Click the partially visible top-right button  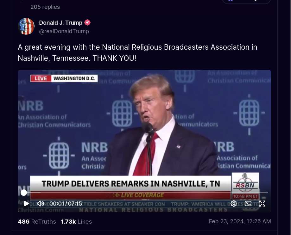246,1
